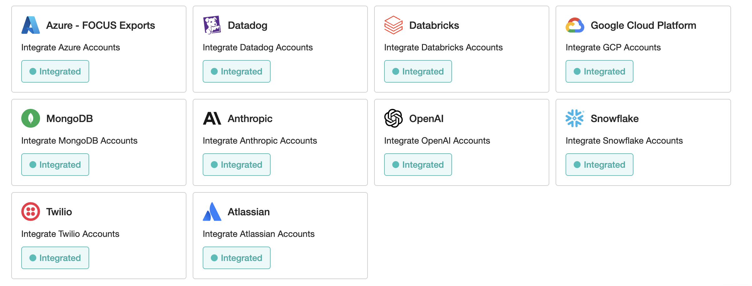Click the Datadog dog logo
Image resolution: width=752 pixels, height=286 pixels.
pos(212,25)
